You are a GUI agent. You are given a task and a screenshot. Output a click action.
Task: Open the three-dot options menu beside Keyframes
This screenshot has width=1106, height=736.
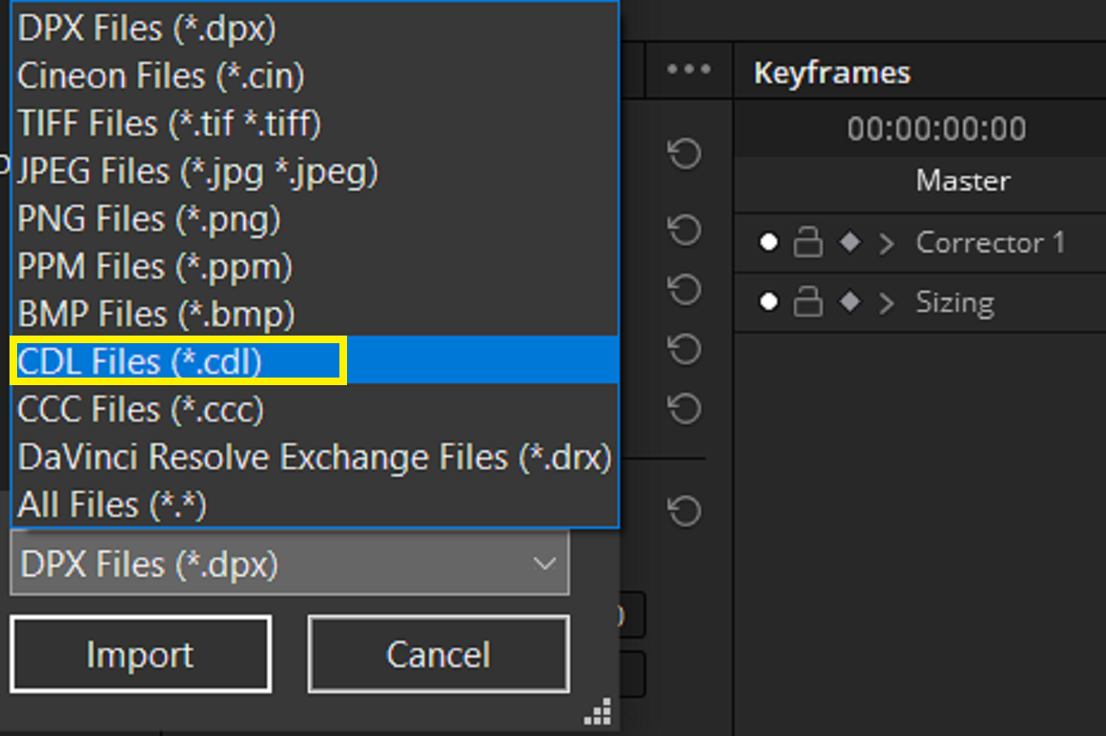click(x=688, y=69)
